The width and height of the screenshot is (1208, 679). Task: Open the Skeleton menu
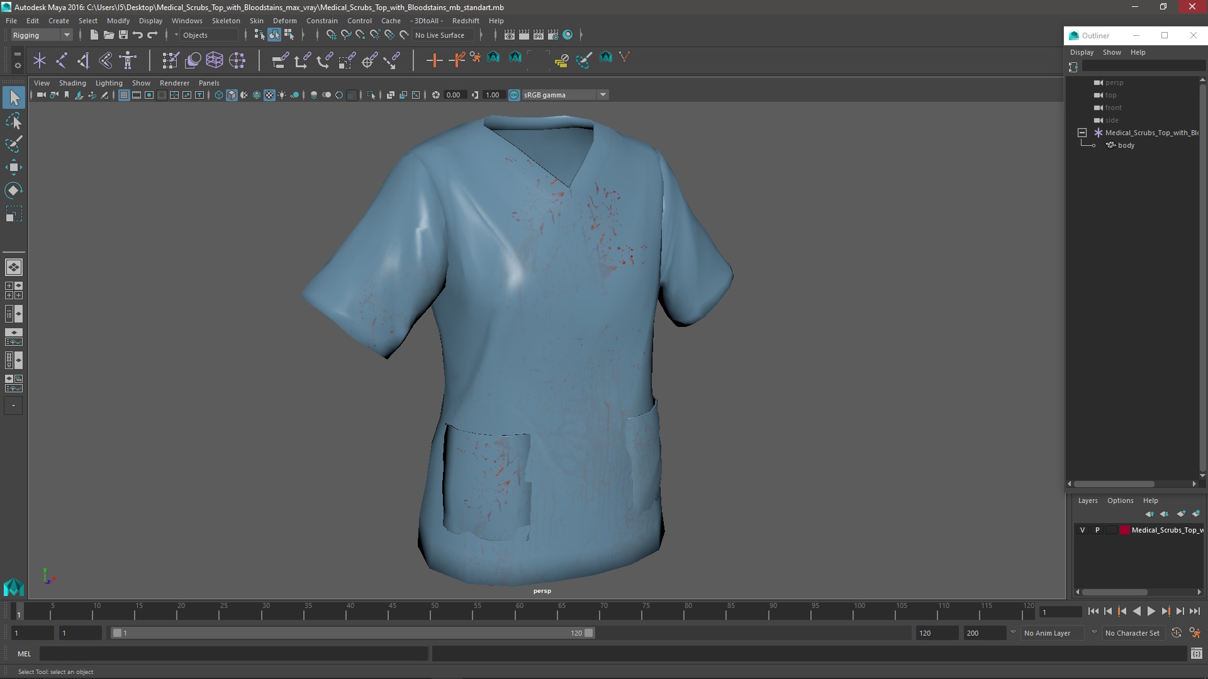[x=226, y=21]
